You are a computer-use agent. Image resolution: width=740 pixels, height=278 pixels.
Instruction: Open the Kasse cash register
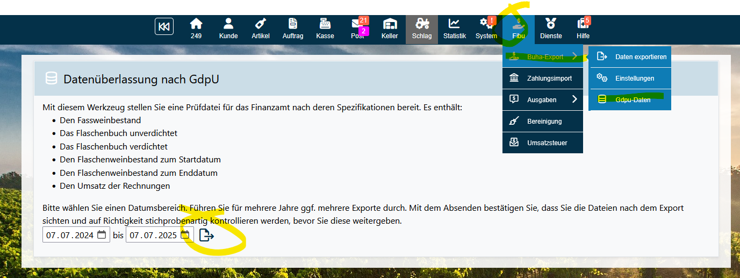pyautogui.click(x=325, y=29)
